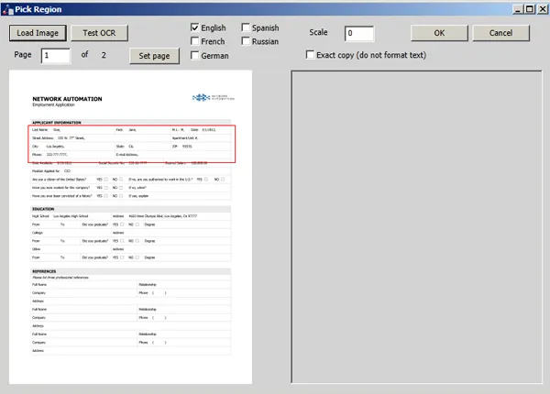Enable the German language checkbox

pyautogui.click(x=195, y=56)
